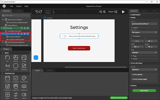The image size is (160, 100).
Task: Collapse the backToDashboardButton tree node
Action: coord(3,42)
